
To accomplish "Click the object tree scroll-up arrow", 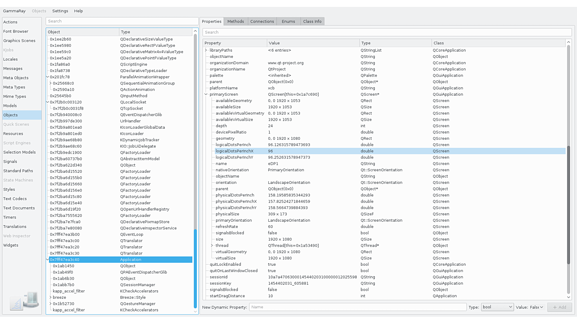I will coord(195,31).
